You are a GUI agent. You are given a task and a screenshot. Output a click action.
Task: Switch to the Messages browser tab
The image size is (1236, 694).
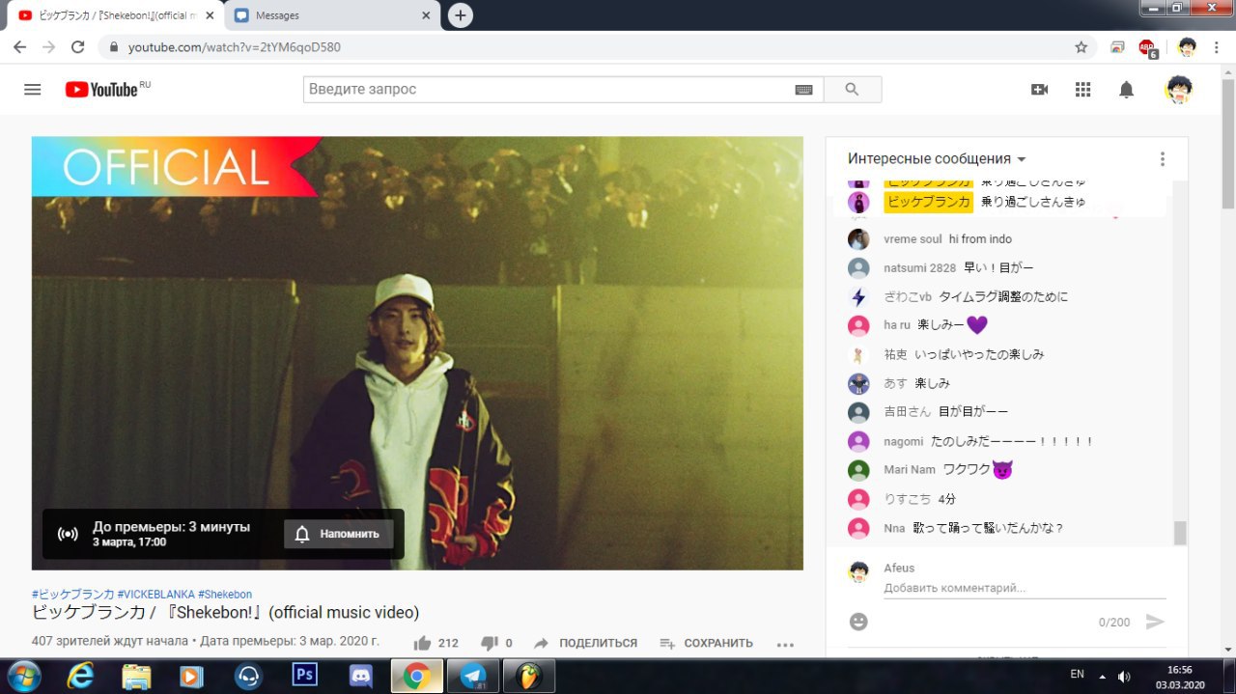pyautogui.click(x=330, y=15)
